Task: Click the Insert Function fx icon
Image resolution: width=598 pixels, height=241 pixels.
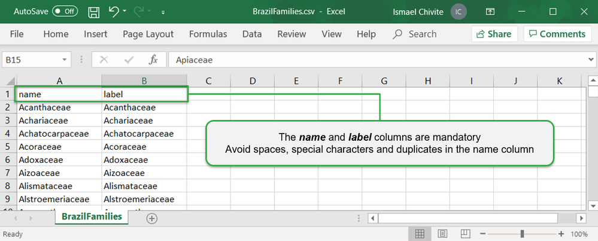Action: tap(153, 60)
